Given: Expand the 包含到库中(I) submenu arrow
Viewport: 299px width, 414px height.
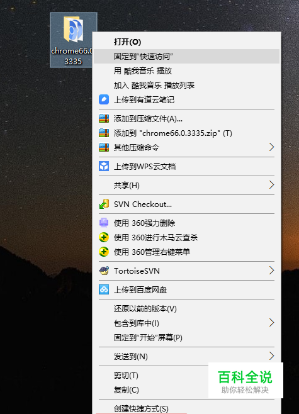Looking at the screenshot, I should click(x=271, y=323).
